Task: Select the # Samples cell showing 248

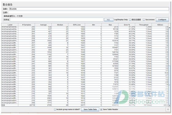Action: pyautogui.click(x=27, y=57)
